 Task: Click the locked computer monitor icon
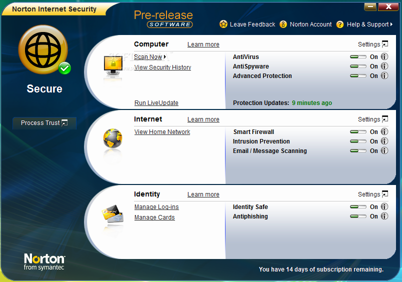[x=112, y=65]
